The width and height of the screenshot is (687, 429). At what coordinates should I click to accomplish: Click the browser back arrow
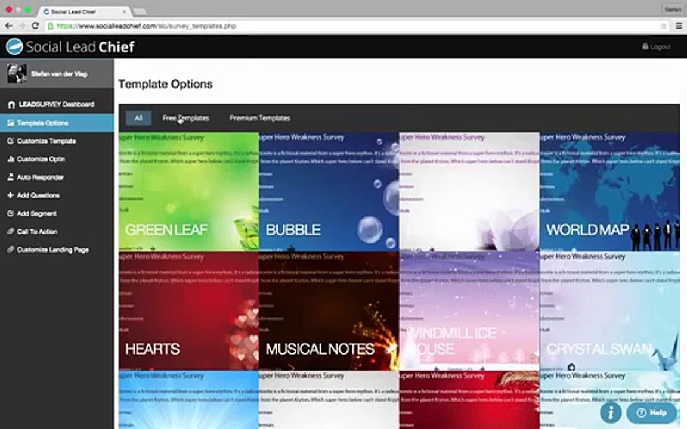(8, 26)
